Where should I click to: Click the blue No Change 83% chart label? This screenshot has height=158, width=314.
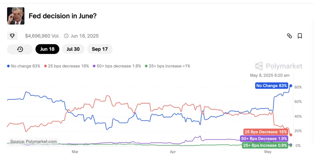(x=271, y=86)
